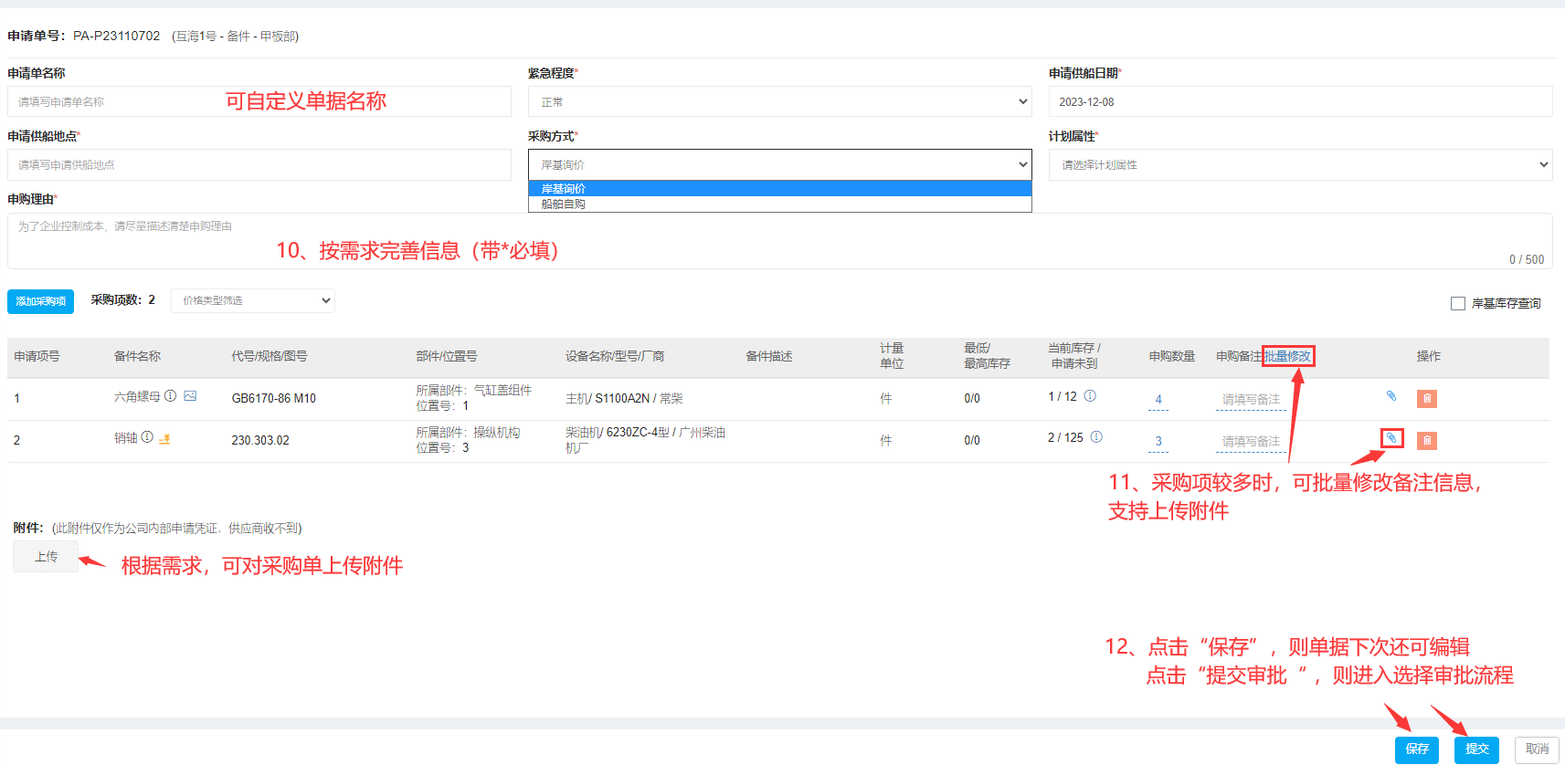Focus the 申请单名称 input field

tap(259, 101)
